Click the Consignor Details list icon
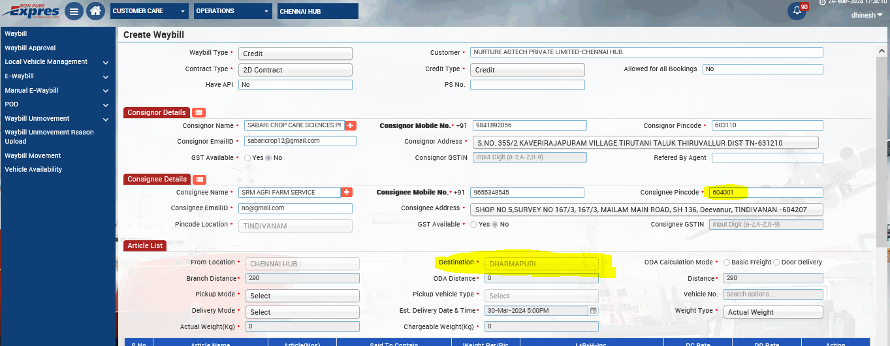890x346 pixels. point(199,113)
